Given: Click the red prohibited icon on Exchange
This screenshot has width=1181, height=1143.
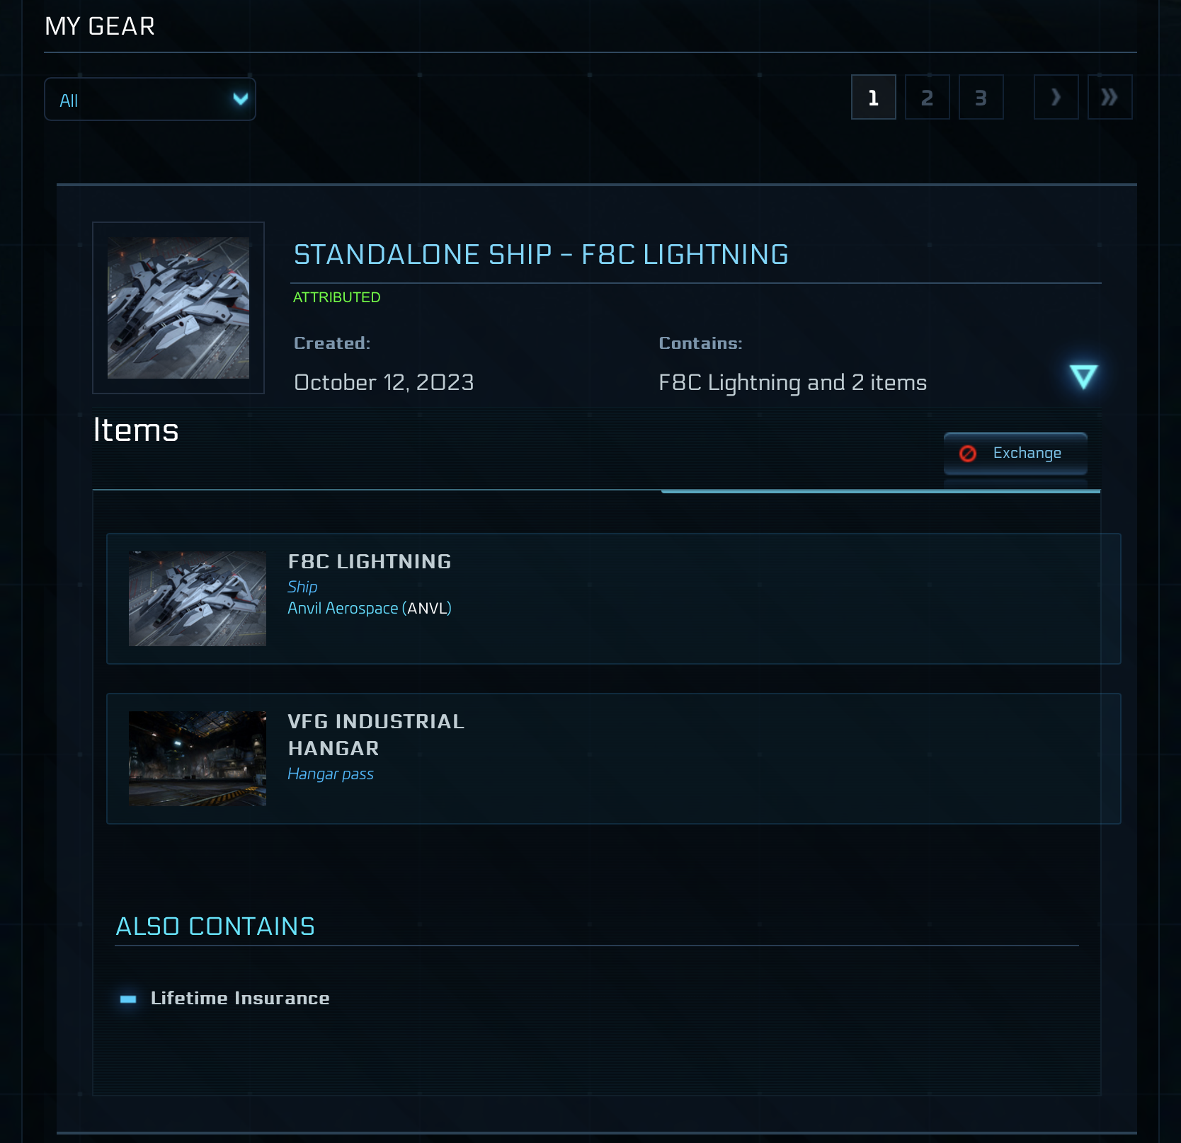Looking at the screenshot, I should tap(967, 454).
